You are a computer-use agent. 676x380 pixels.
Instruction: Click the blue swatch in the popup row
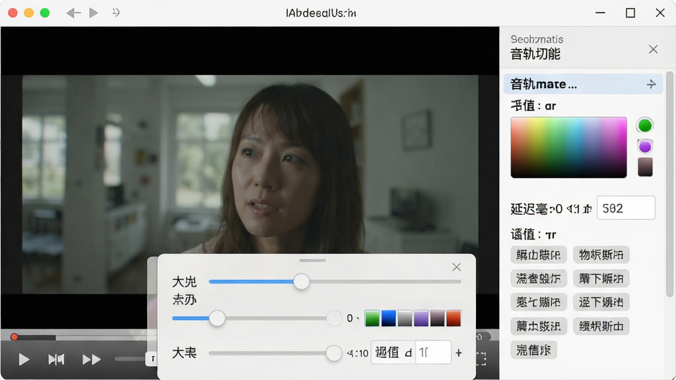388,319
